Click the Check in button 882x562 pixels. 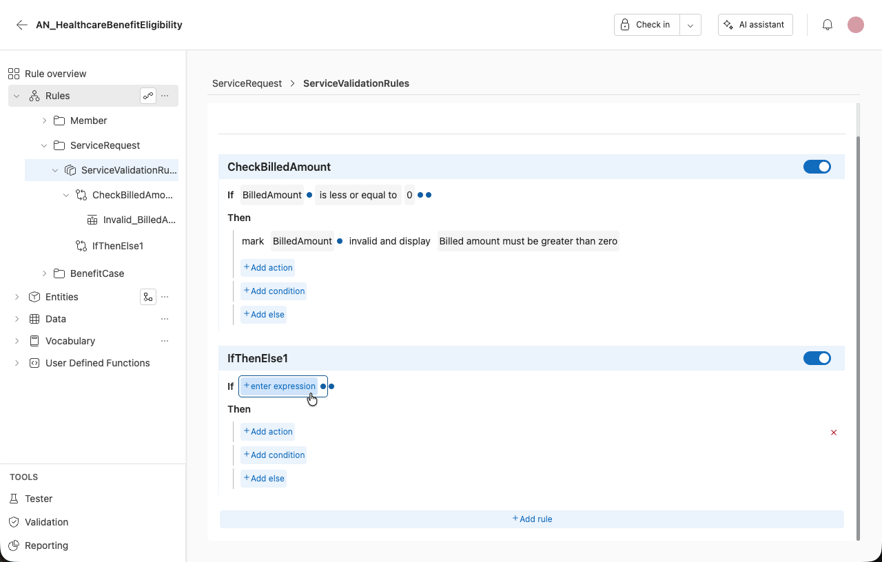click(647, 25)
